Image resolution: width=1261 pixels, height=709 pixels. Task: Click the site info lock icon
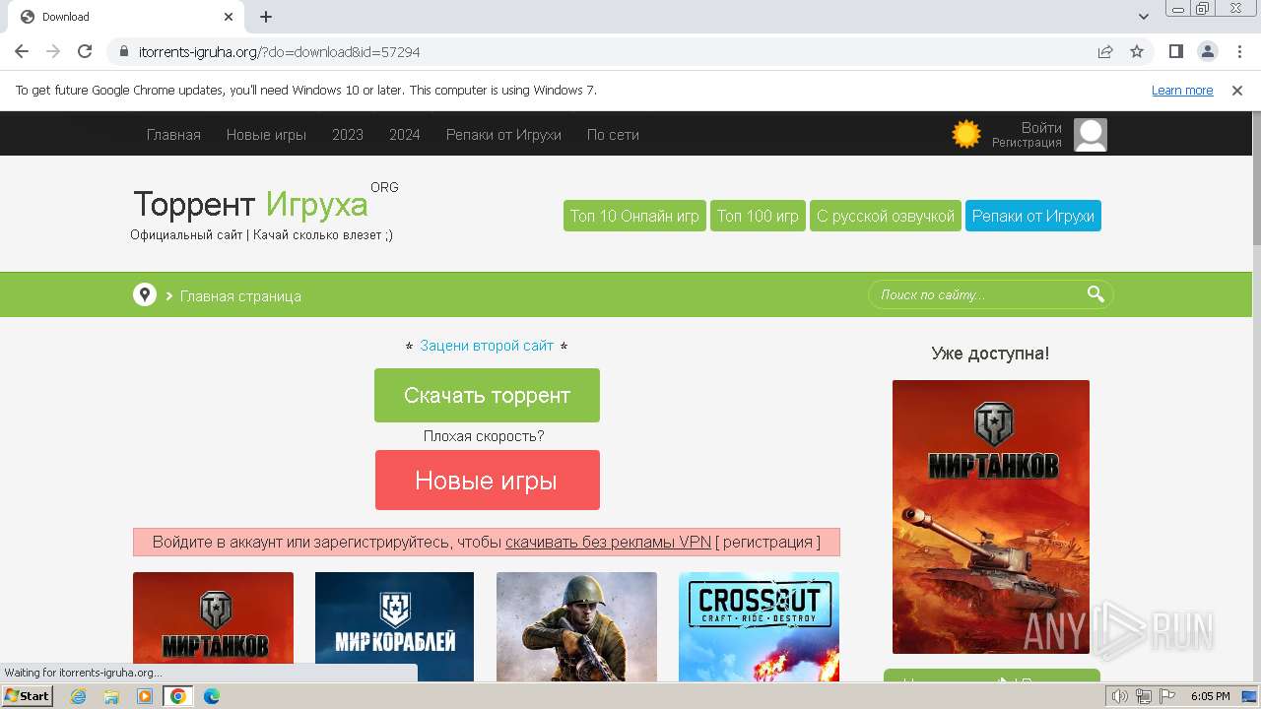point(124,51)
